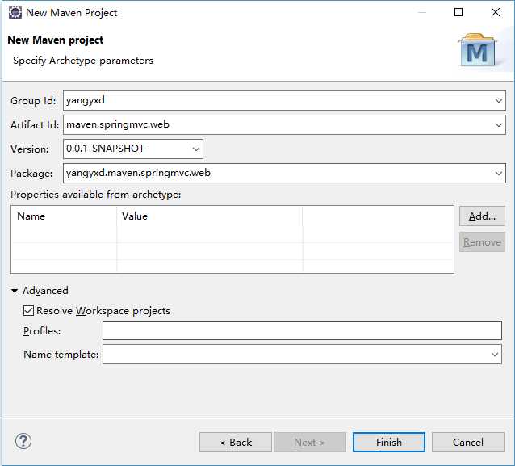Collapse the Advanced section

pyautogui.click(x=15, y=291)
